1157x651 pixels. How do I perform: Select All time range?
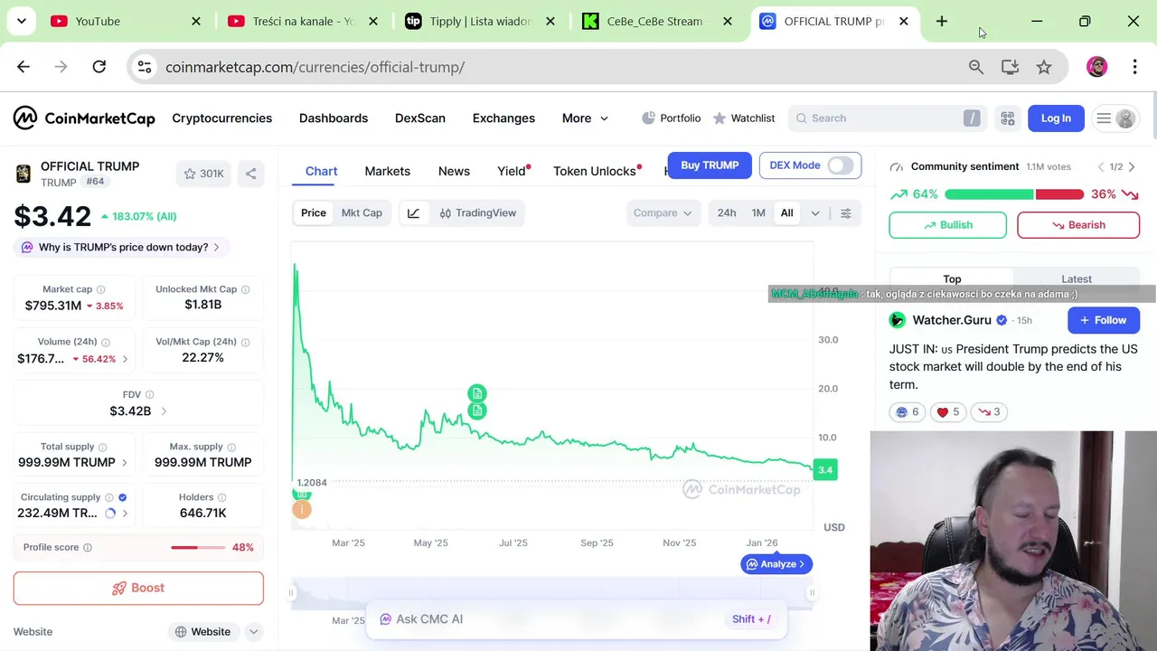[x=787, y=213]
